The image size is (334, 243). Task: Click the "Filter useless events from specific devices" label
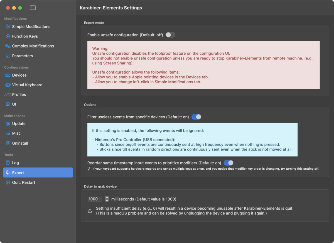[x=138, y=117]
